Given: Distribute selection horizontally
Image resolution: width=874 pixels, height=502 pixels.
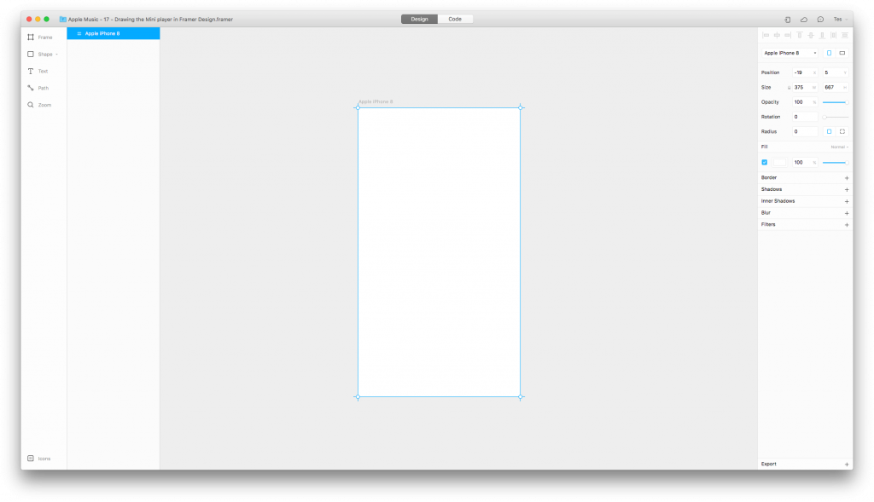Looking at the screenshot, I should [834, 35].
